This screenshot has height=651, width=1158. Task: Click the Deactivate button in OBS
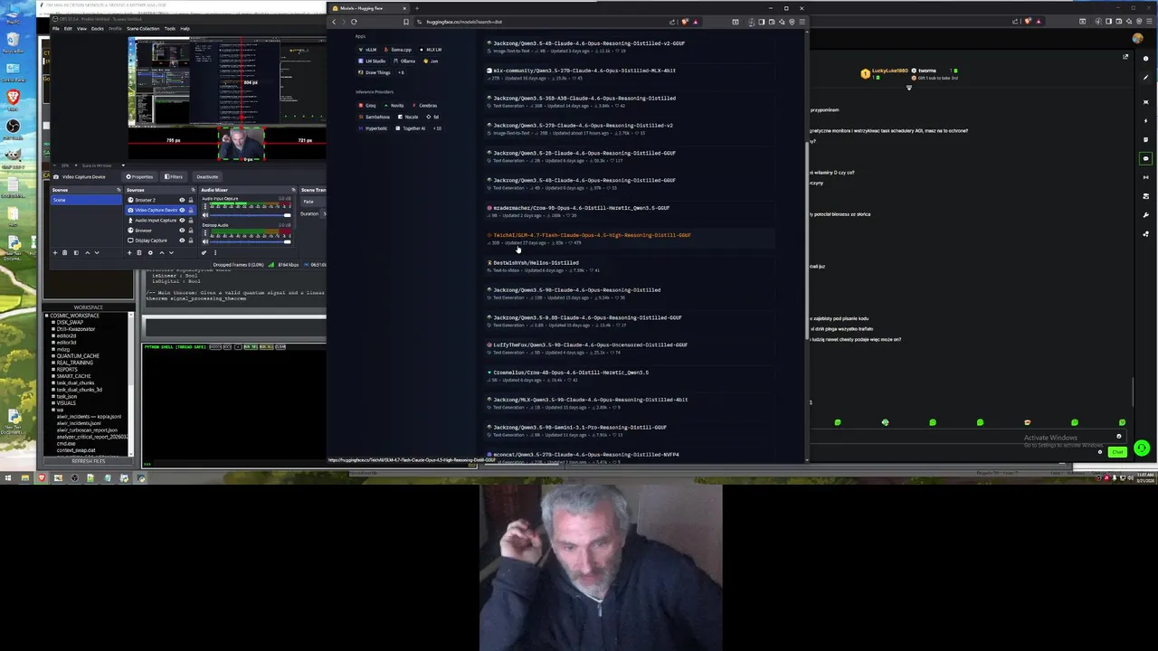coord(207,177)
